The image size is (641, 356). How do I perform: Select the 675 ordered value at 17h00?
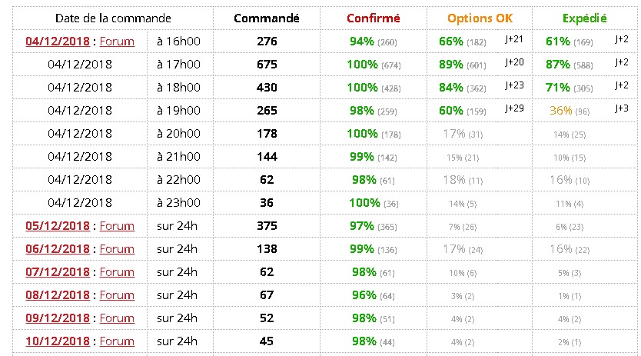pos(267,65)
